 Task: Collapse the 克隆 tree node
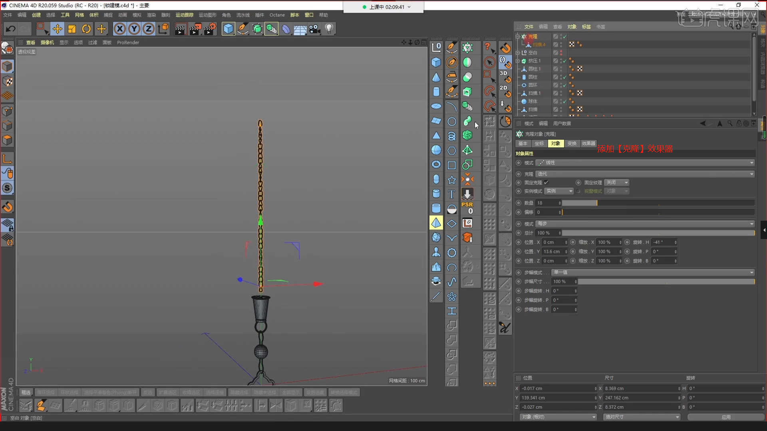point(518,36)
